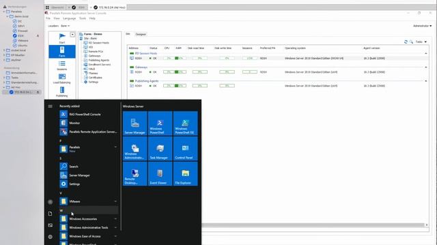Open the Sessions category
Viewport: 437px width, 245px height.
[62, 65]
